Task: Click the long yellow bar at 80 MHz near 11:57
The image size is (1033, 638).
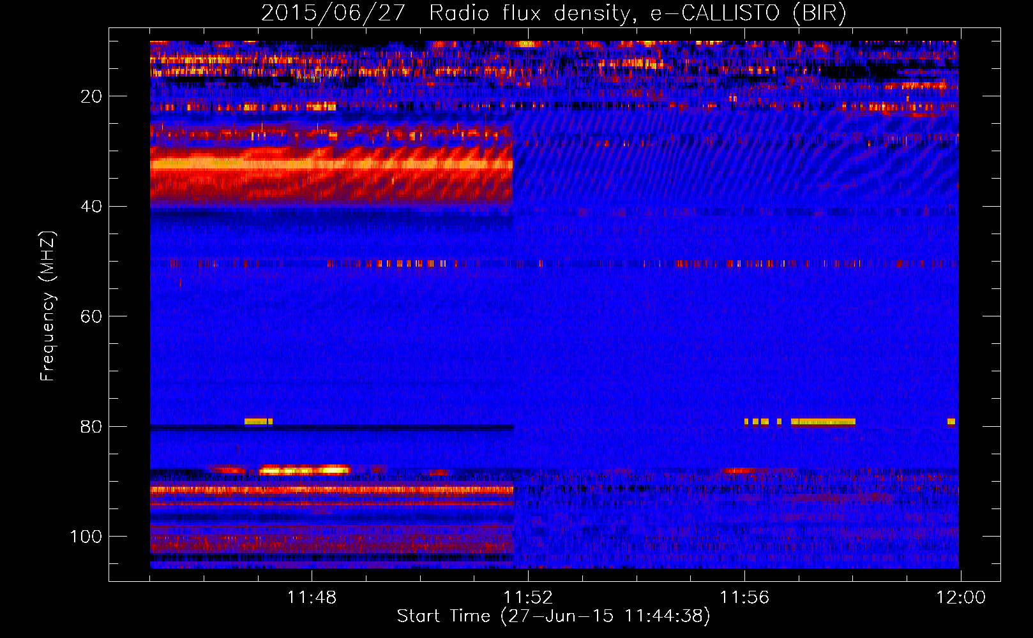Action: coord(823,422)
